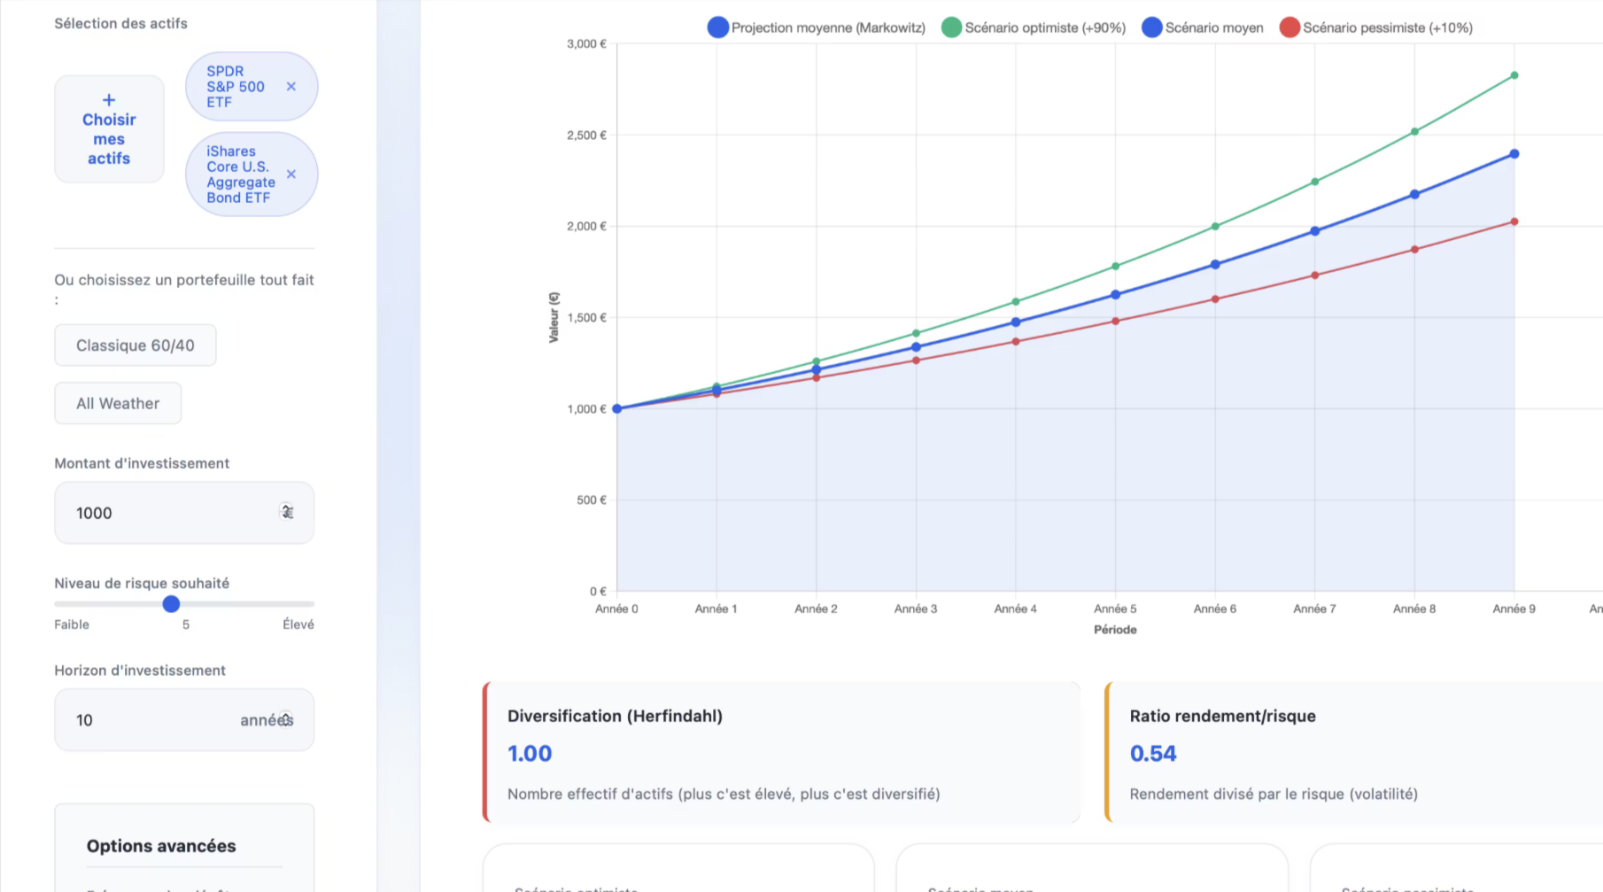This screenshot has height=892, width=1603.
Task: Click the plus icon to choose assets
Action: click(x=109, y=100)
